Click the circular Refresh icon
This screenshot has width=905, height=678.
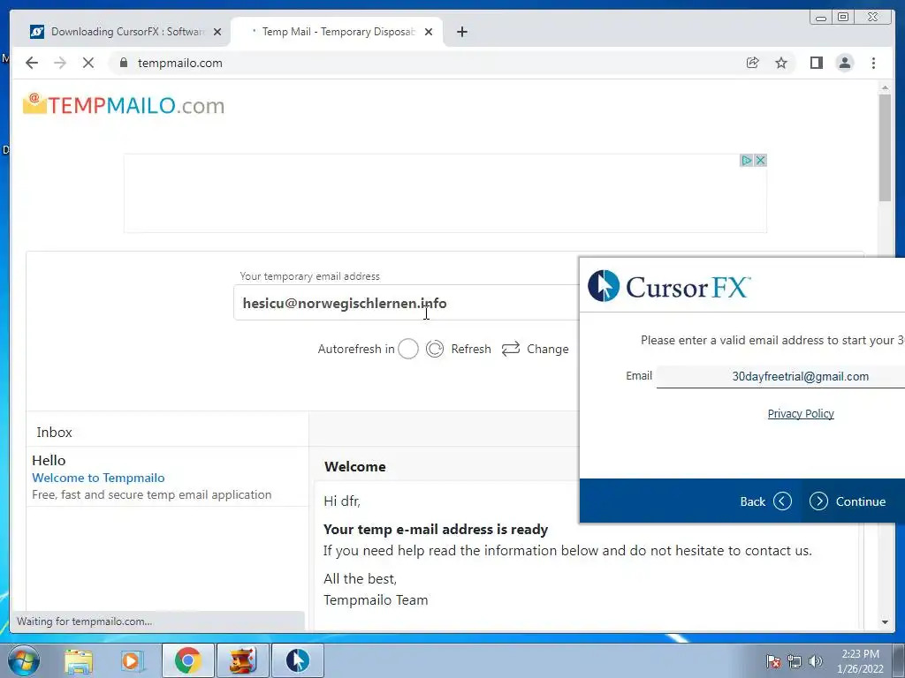click(x=435, y=349)
